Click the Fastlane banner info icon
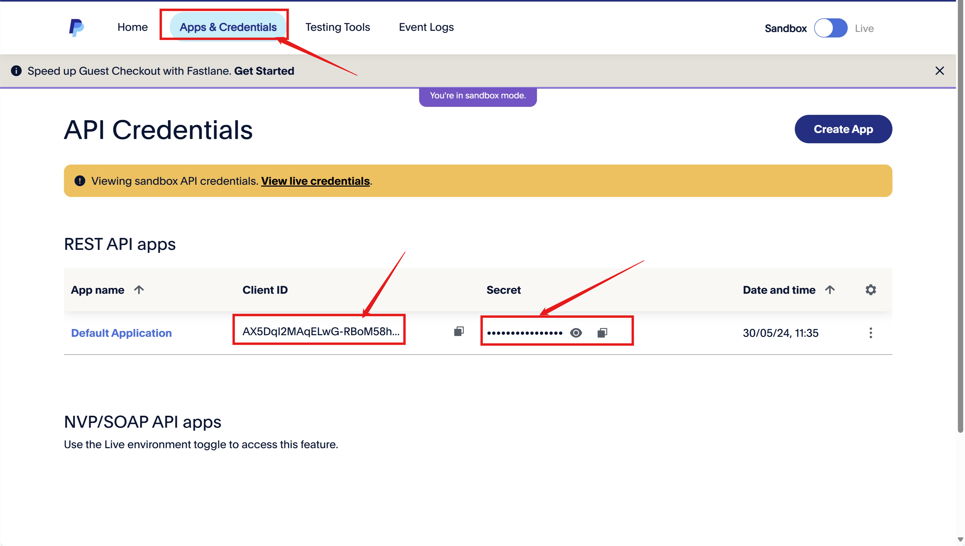This screenshot has height=546, width=965. (16, 71)
